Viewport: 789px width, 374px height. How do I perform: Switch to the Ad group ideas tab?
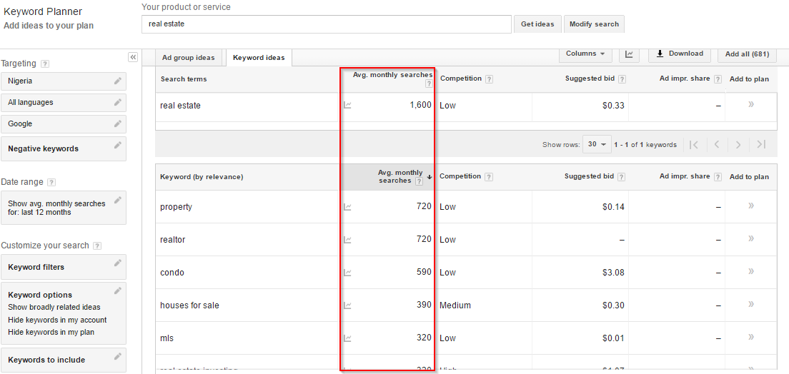[188, 58]
